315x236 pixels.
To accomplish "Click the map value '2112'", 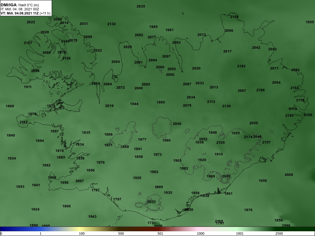I will point(24,122).
